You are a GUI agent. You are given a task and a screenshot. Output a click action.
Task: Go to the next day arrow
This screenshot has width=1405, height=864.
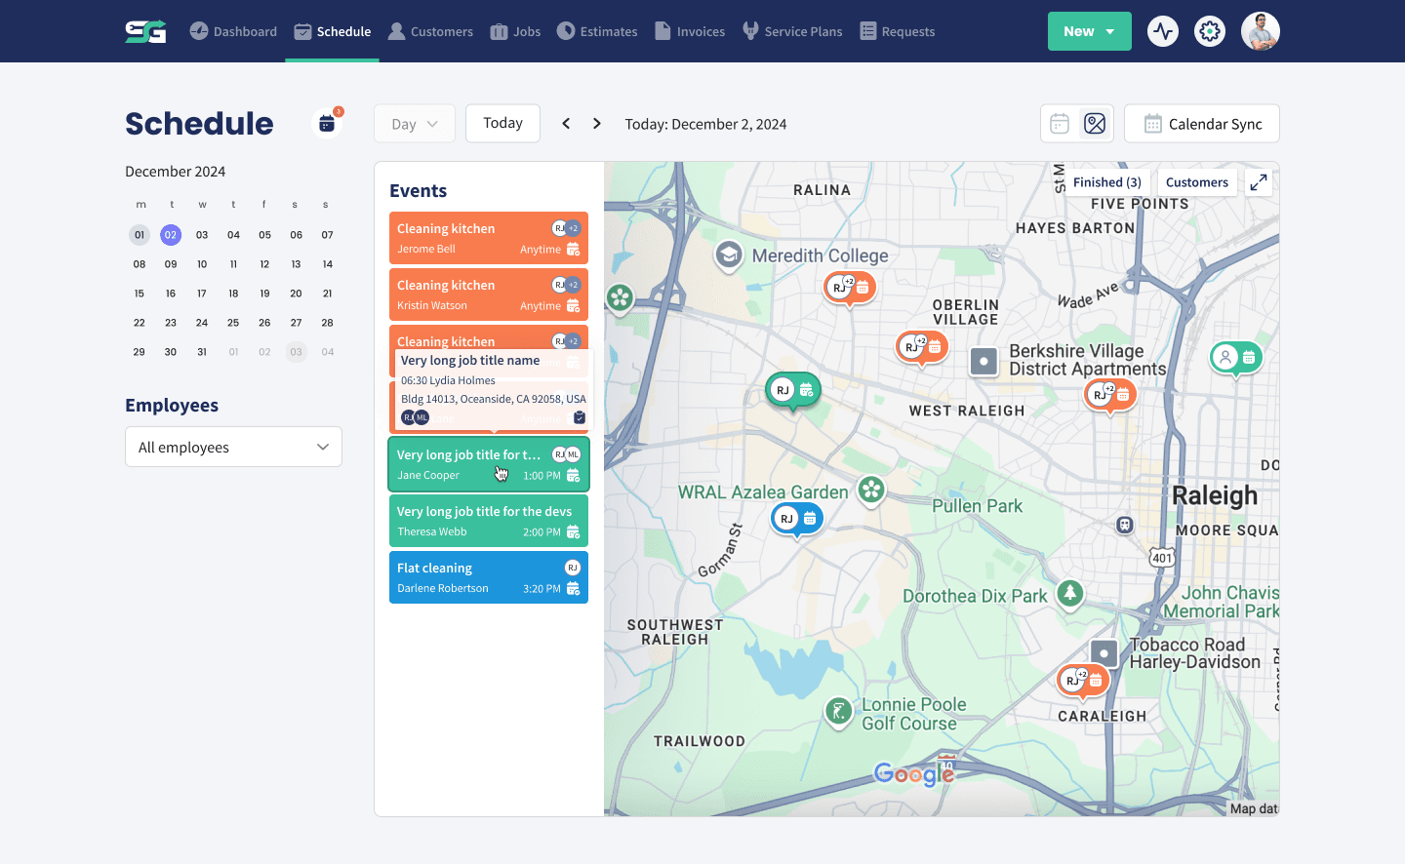click(x=597, y=124)
